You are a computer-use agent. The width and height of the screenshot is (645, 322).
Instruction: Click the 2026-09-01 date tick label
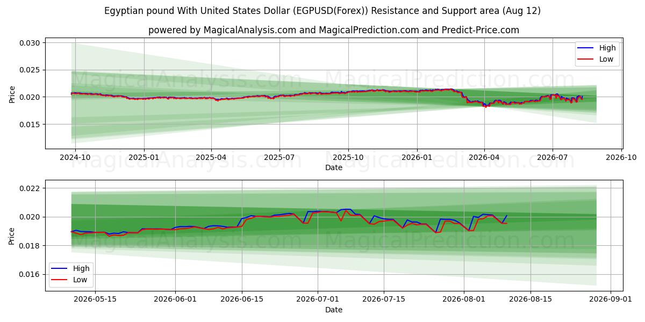pos(611,299)
